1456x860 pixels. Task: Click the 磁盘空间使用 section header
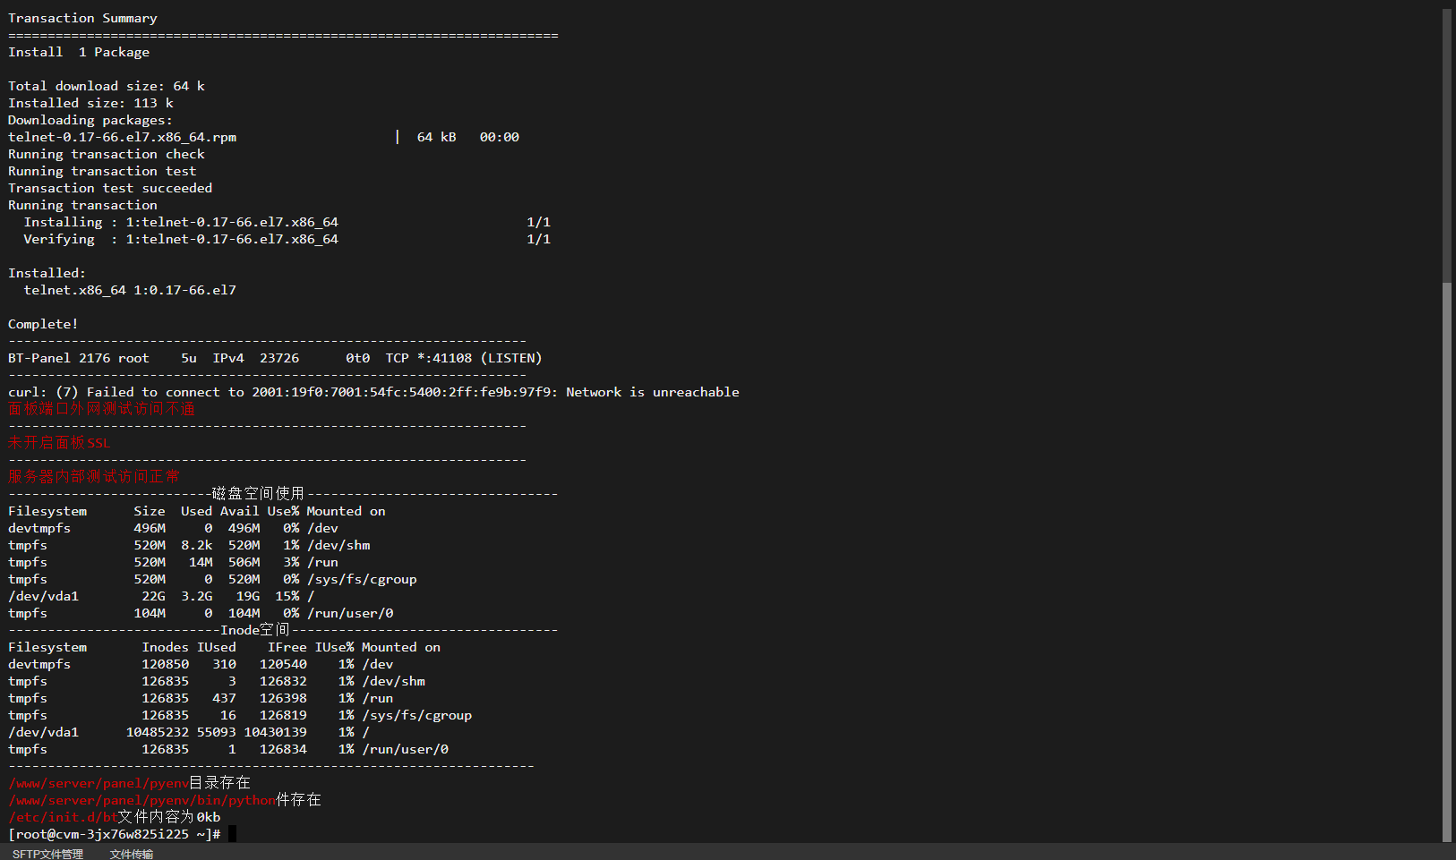(258, 494)
